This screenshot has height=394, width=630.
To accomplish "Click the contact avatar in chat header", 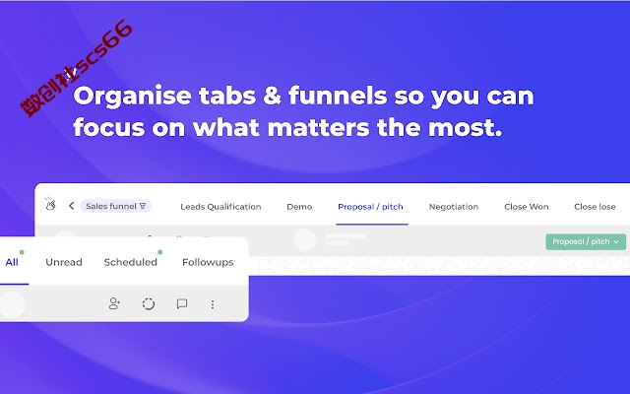I will click(304, 240).
